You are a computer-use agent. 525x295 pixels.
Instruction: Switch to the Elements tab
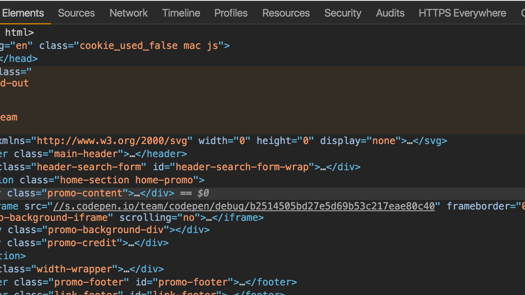pos(23,13)
